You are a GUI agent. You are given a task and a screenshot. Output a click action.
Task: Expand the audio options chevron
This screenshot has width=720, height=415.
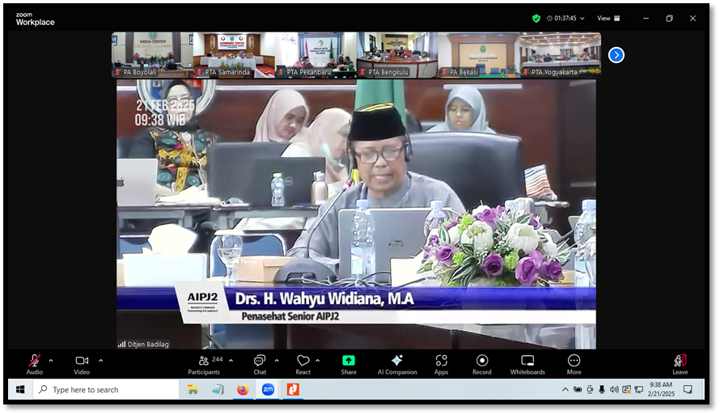pos(51,360)
